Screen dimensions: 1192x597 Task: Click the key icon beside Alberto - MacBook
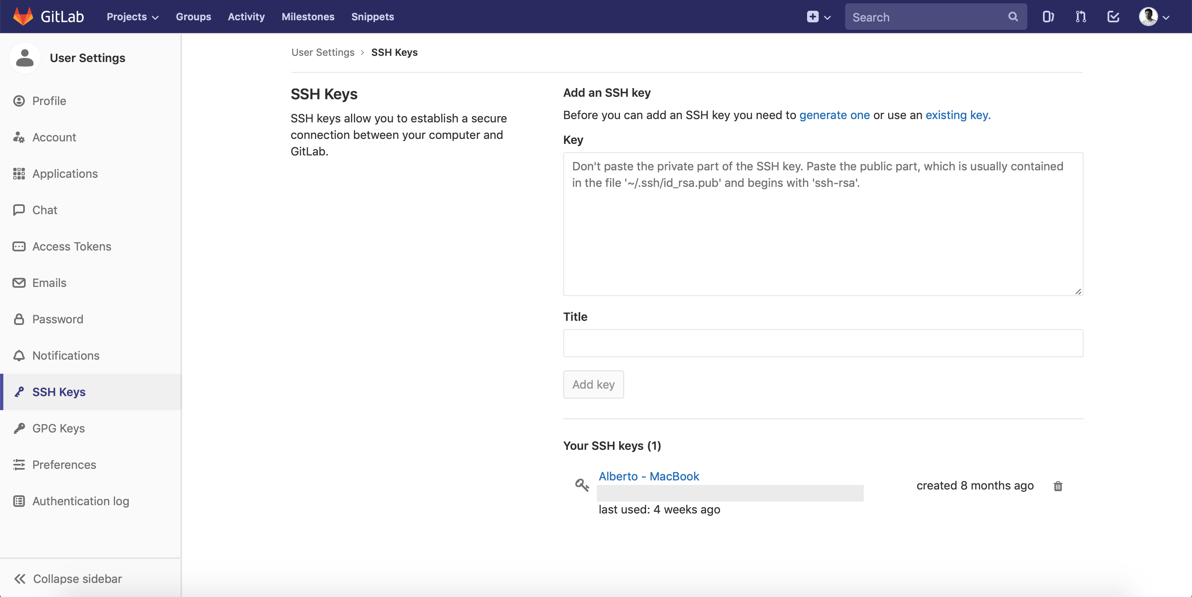point(582,485)
